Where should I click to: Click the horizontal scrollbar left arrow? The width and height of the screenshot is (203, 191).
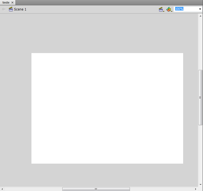tap(2, 189)
